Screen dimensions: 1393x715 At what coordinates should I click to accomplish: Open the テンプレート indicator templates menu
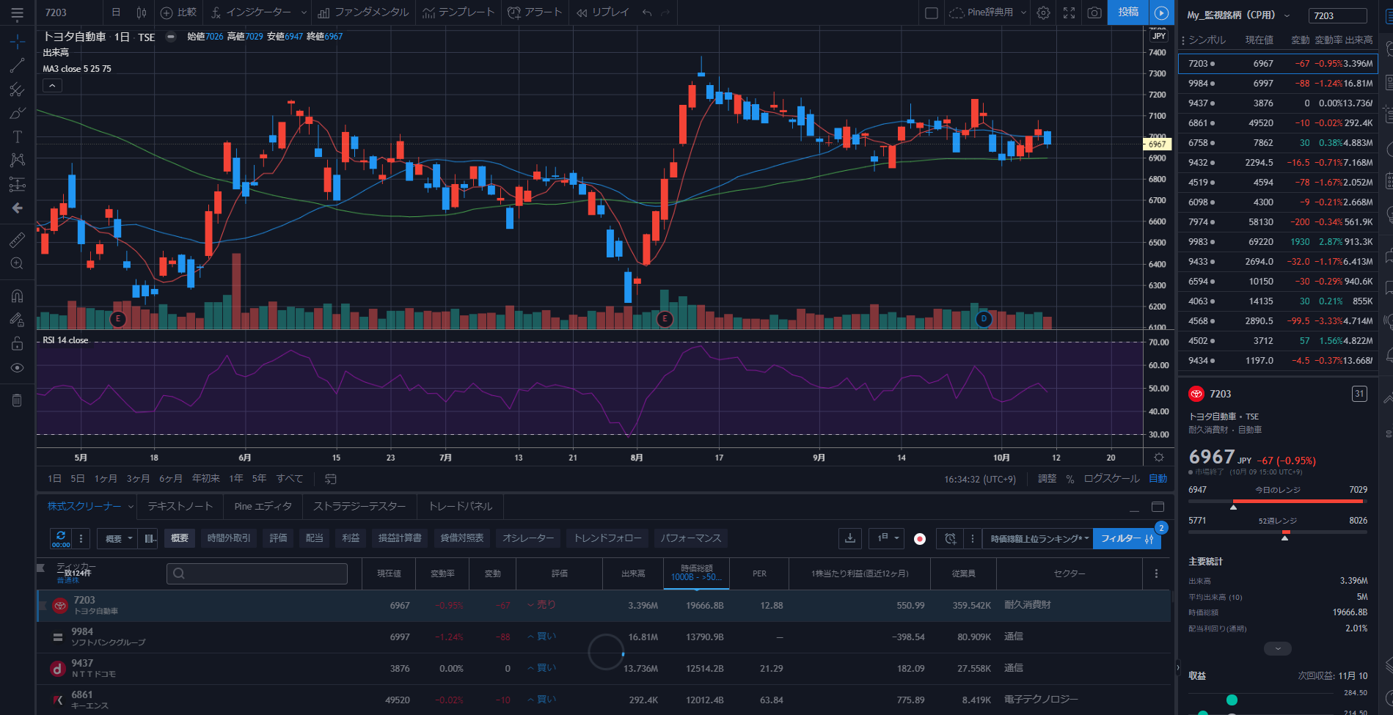(x=458, y=12)
